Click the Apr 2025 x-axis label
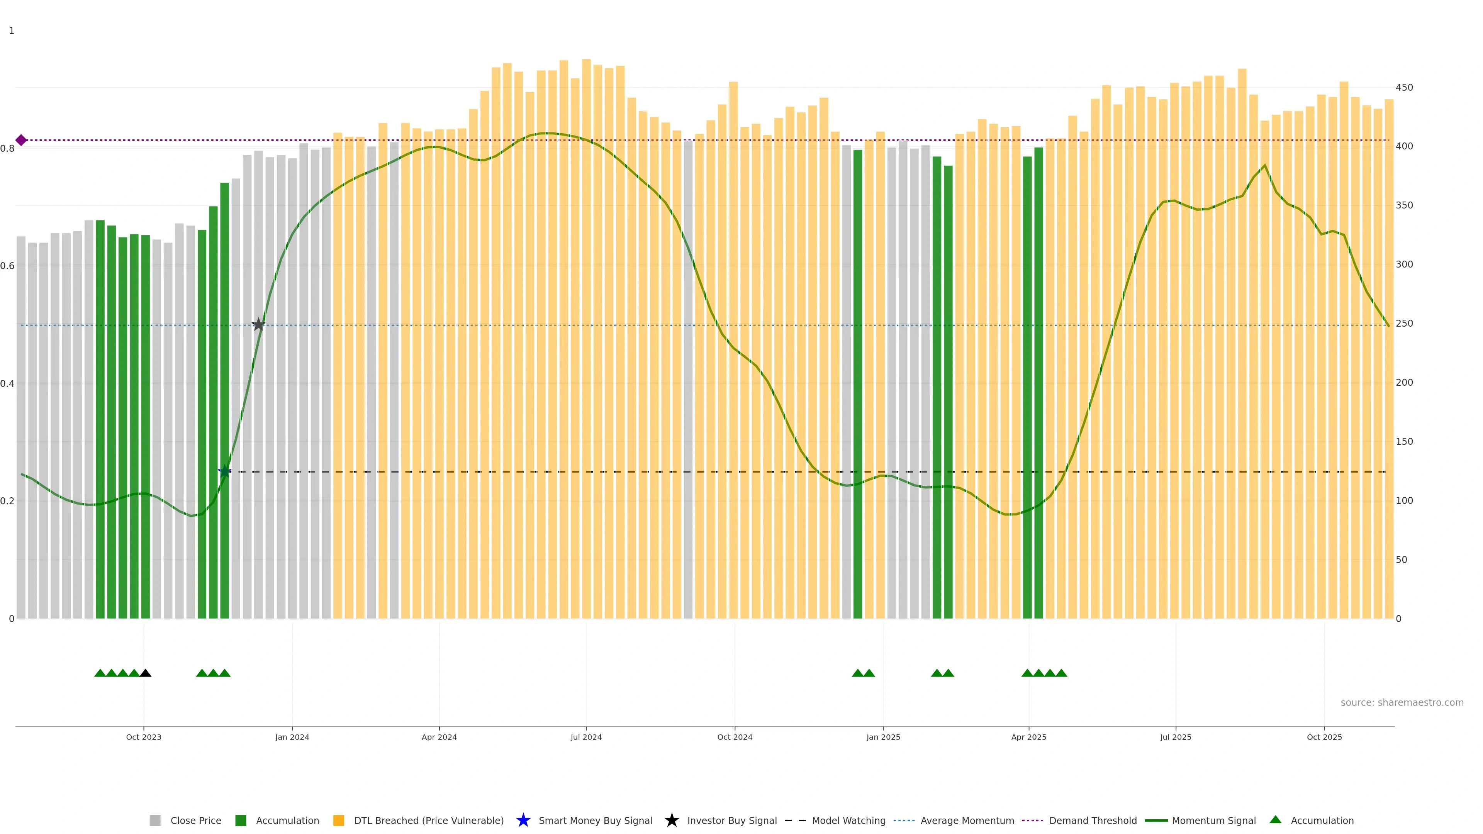The height and width of the screenshot is (834, 1483). tap(1029, 737)
